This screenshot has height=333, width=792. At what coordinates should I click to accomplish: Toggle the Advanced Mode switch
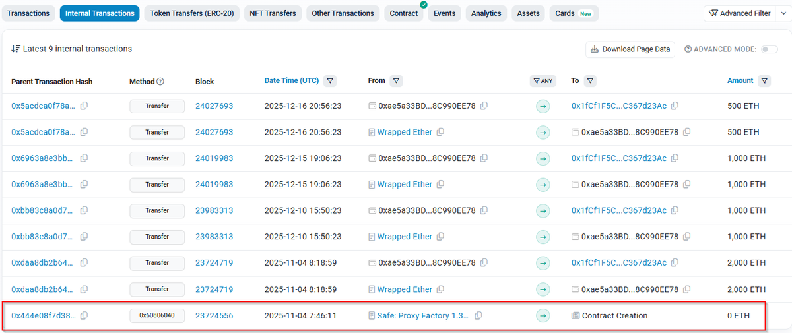[770, 49]
